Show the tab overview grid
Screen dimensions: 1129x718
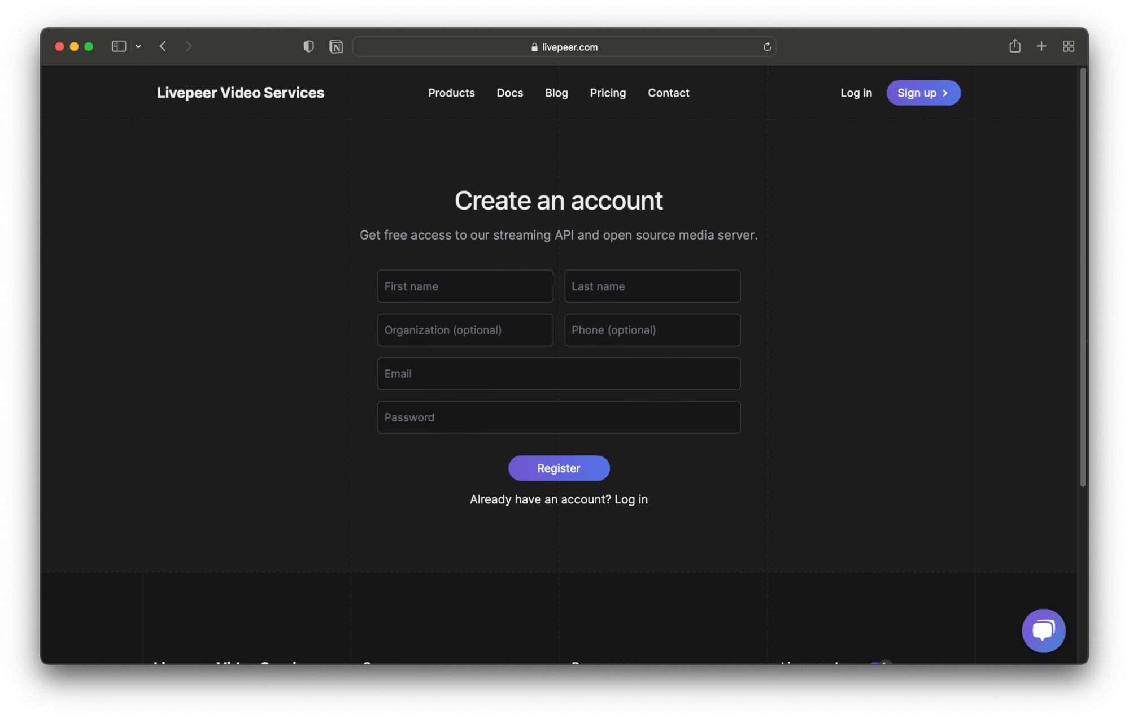coord(1068,46)
